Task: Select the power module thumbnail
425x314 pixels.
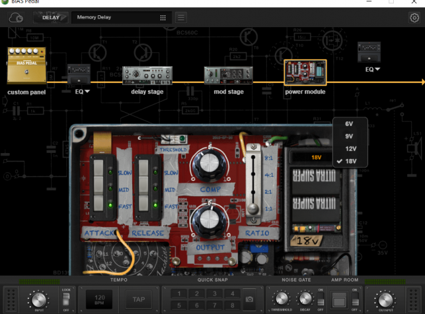Action: point(305,72)
